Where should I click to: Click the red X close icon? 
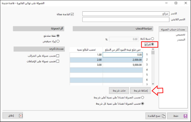click(x=21, y=116)
